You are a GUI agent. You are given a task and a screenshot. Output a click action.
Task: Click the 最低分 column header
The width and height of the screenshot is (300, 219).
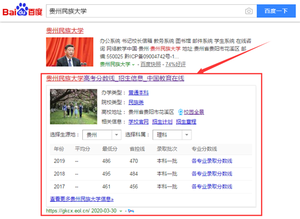click(x=110, y=149)
